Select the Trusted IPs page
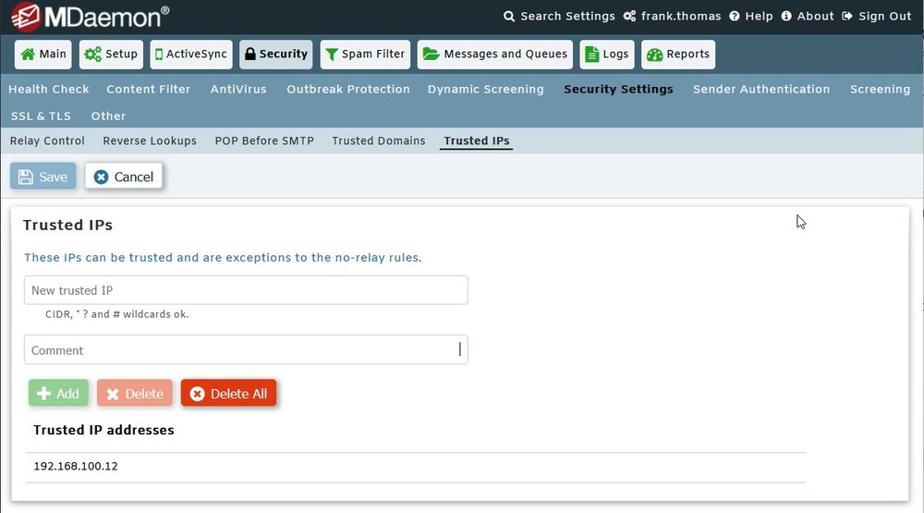Viewport: 924px width, 513px height. click(476, 140)
